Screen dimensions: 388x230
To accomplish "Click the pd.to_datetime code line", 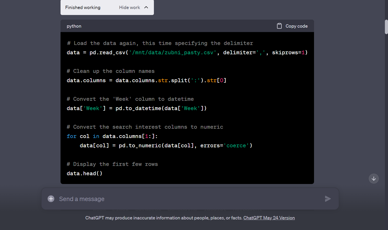I will [137, 108].
